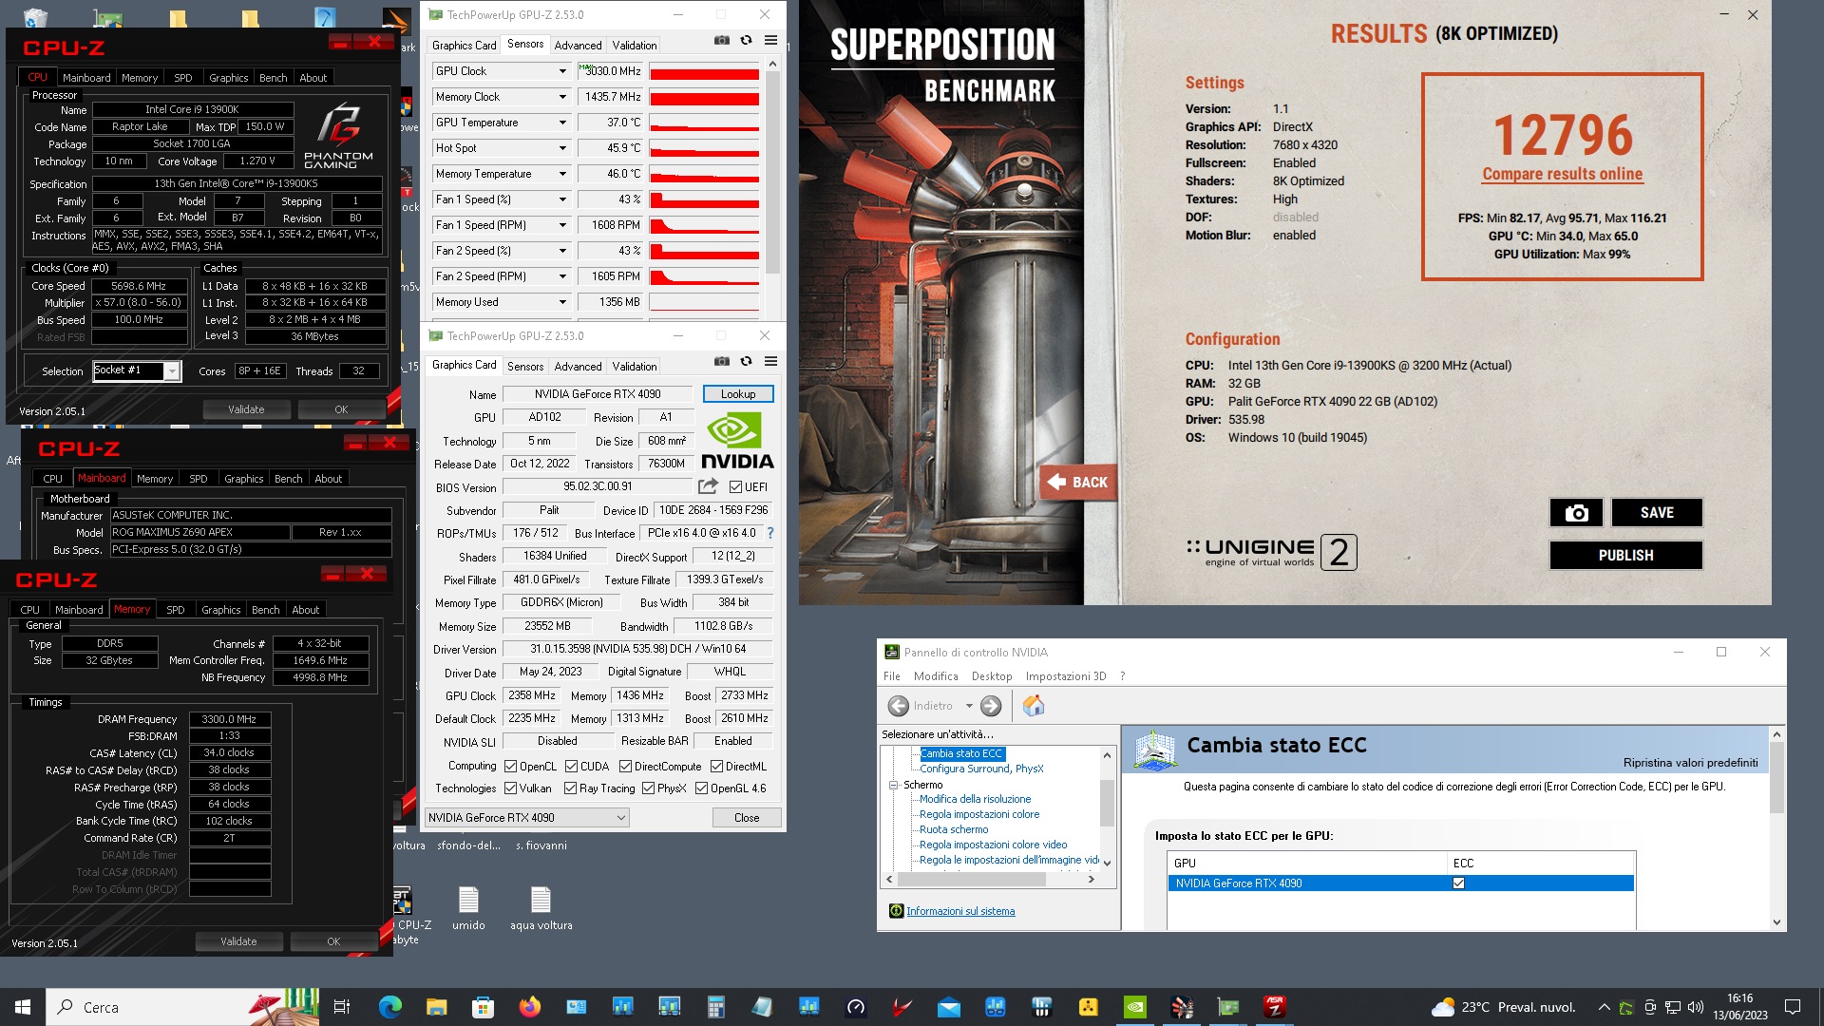Open the Hot Spot sensor dropdown
This screenshot has width=1824, height=1026.
pos(562,148)
